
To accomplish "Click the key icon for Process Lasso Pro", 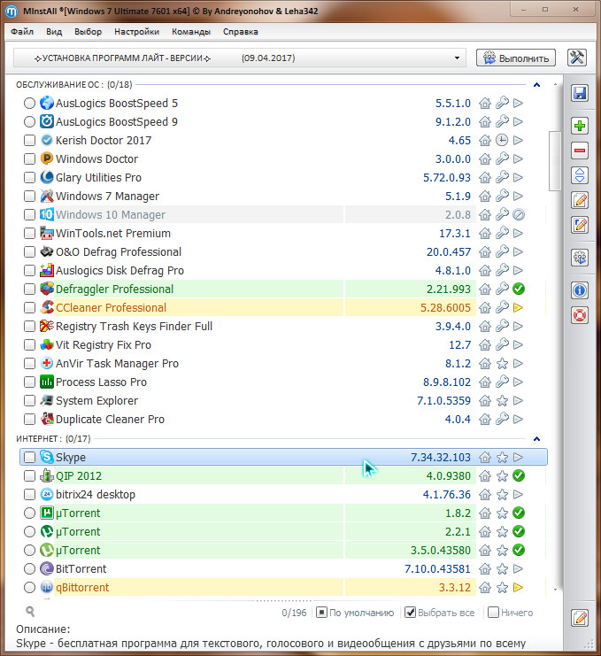I will click(x=502, y=382).
